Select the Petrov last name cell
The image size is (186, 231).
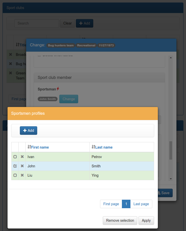(122, 157)
